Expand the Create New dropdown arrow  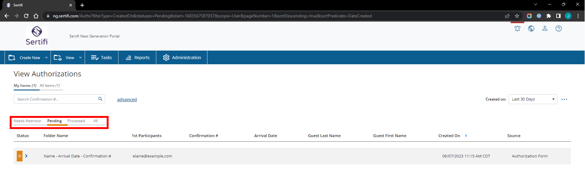coord(46,58)
